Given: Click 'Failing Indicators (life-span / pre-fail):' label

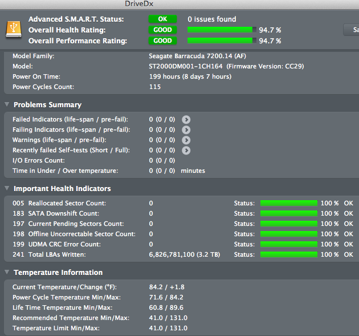Looking at the screenshot, I should [x=71, y=129].
